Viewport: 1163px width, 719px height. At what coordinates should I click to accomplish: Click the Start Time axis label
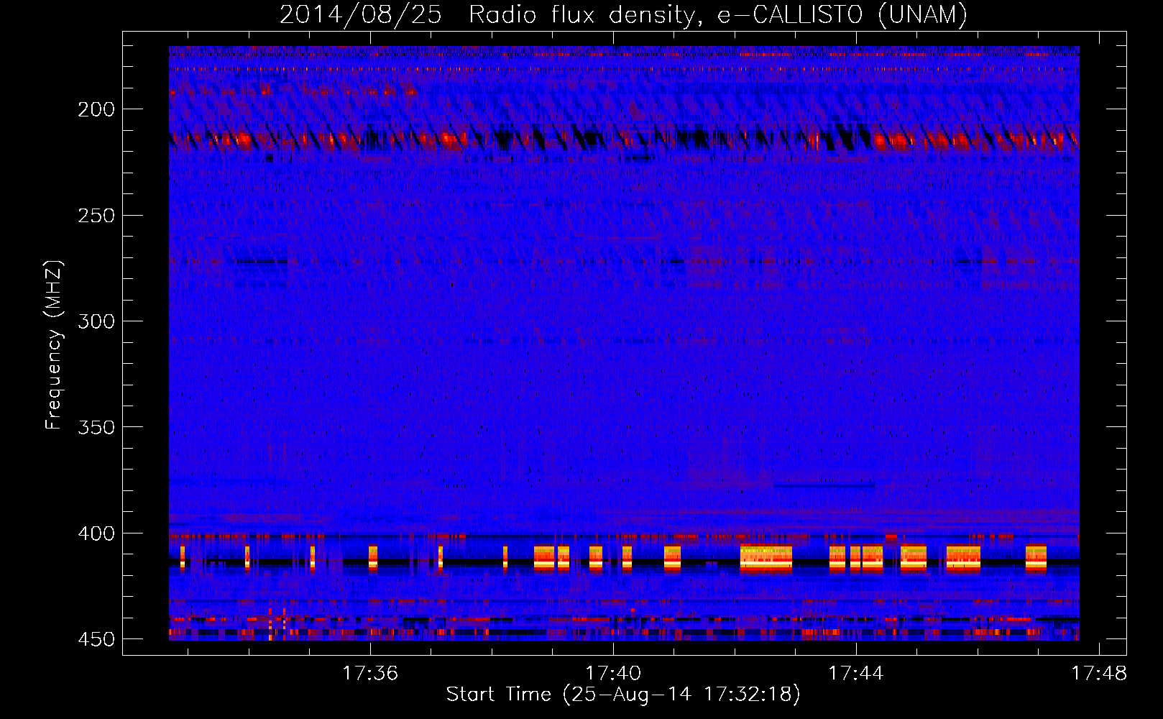tap(623, 694)
